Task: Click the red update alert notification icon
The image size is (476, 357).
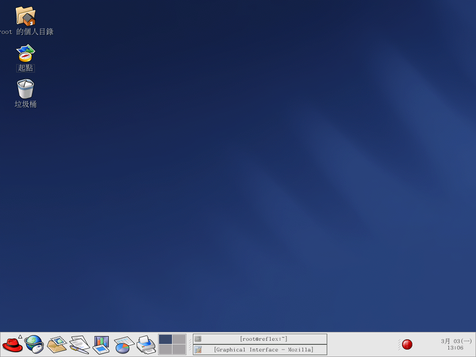Action: pyautogui.click(x=407, y=344)
